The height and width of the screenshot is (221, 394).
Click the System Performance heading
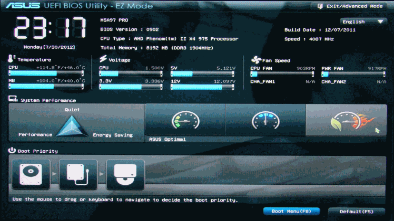48,100
